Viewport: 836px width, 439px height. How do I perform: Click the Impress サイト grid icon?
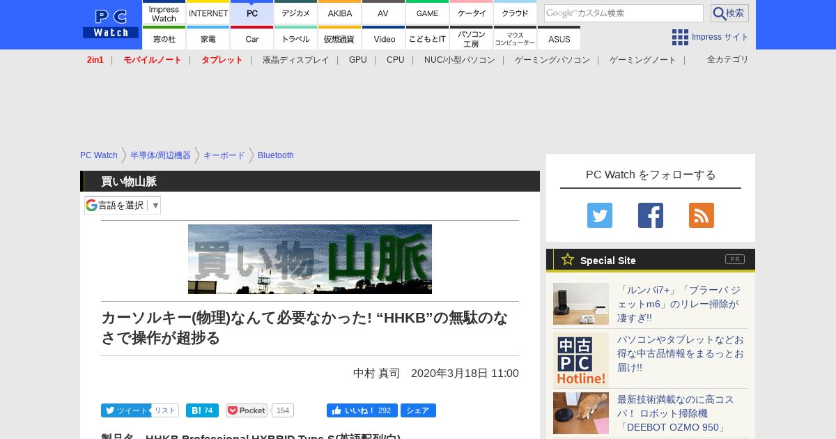(x=680, y=37)
